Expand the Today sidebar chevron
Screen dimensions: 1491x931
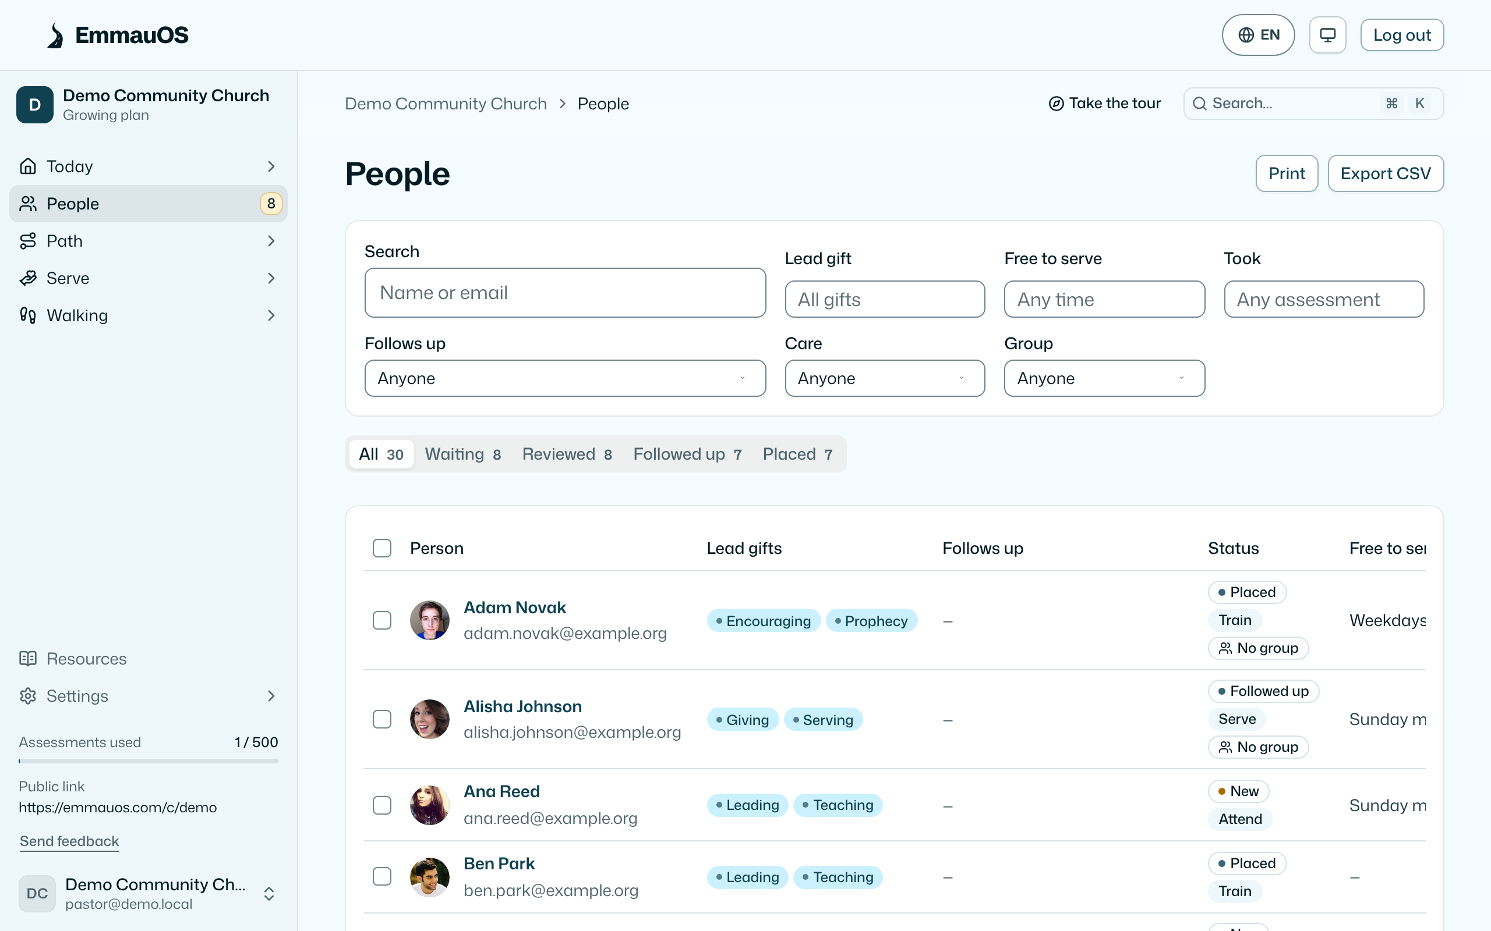coord(271,166)
